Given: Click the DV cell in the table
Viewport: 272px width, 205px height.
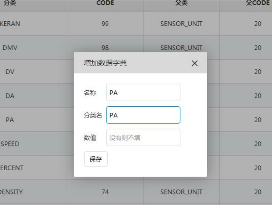Looking at the screenshot, I should coord(10,72).
